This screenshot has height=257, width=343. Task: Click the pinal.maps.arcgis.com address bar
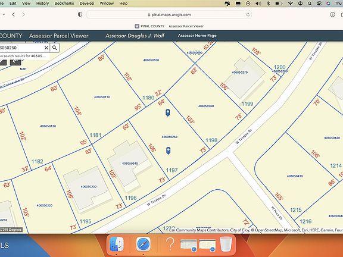169,15
